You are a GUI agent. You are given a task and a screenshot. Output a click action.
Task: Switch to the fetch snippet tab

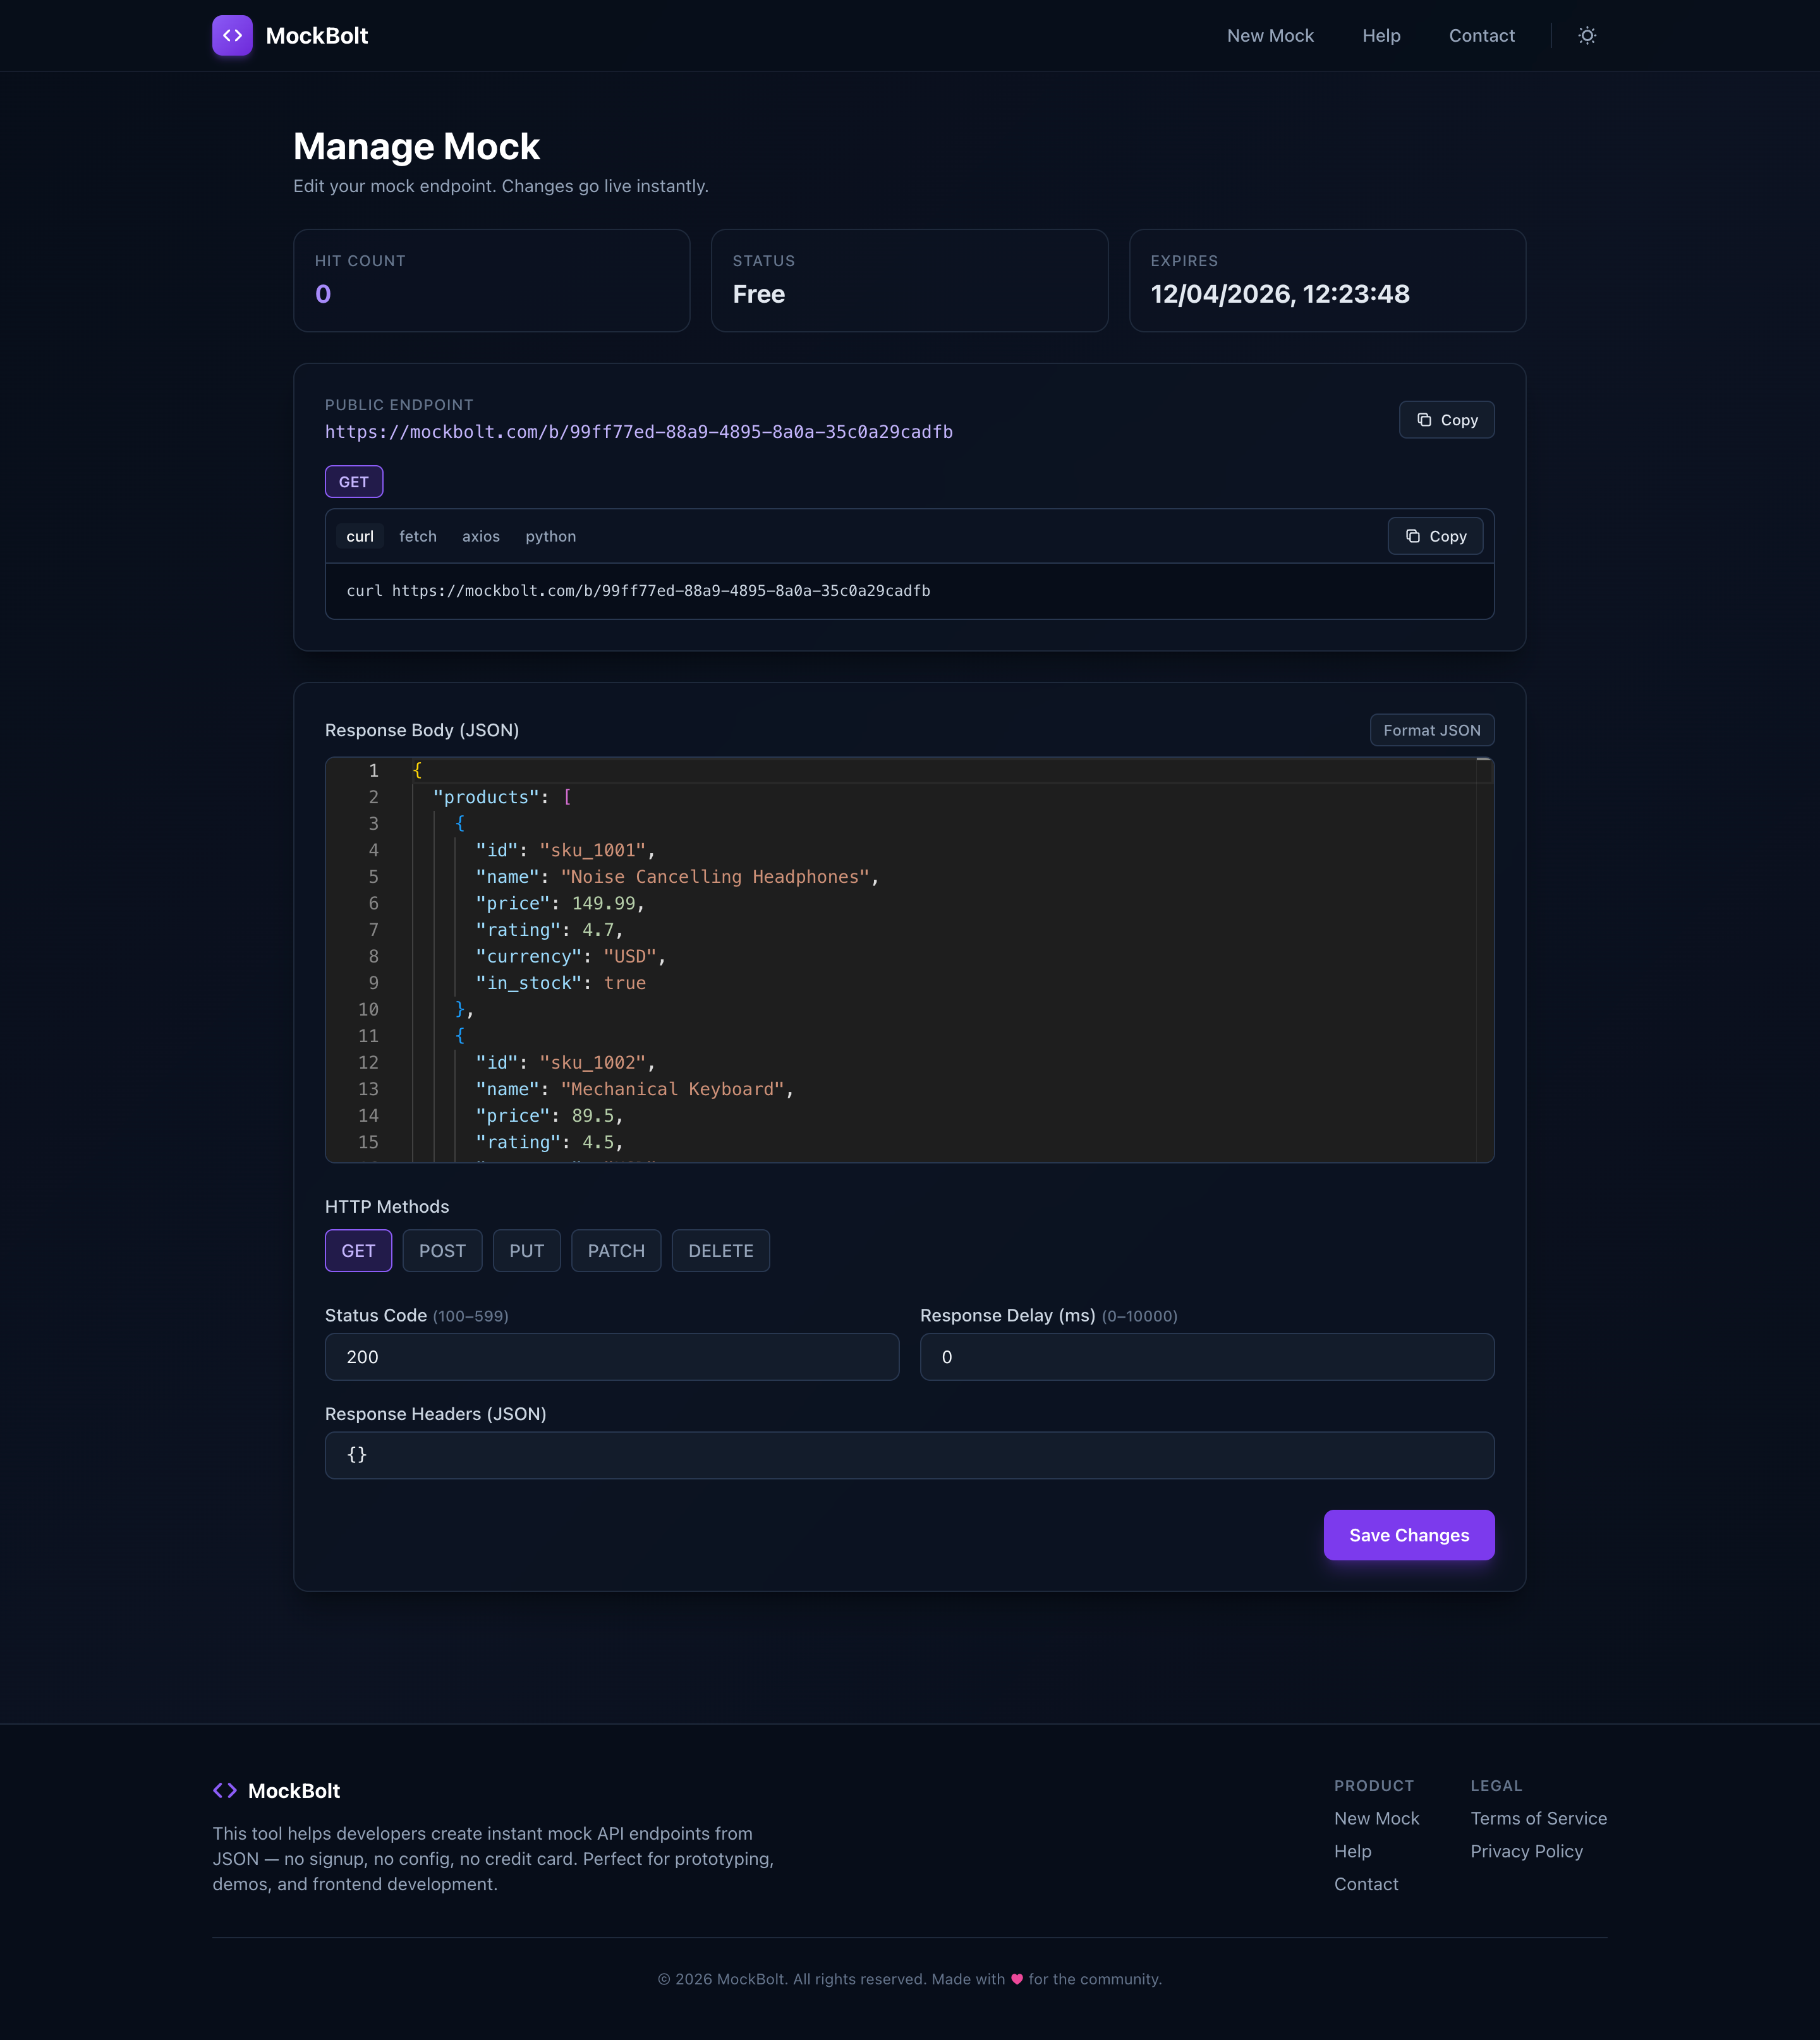418,537
